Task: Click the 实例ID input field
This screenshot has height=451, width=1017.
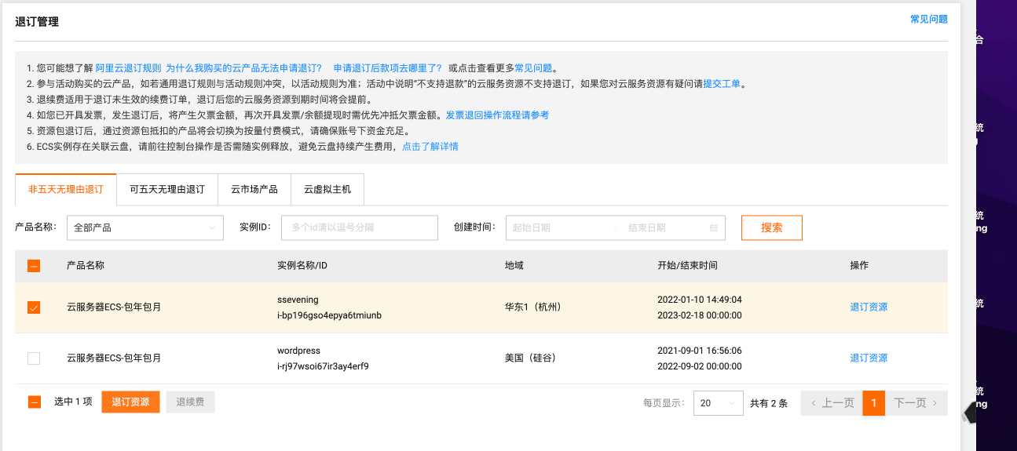Action: (x=359, y=228)
